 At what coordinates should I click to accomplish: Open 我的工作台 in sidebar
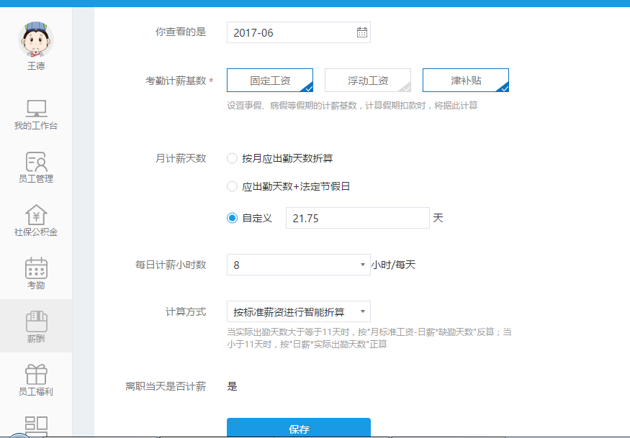[36, 109]
